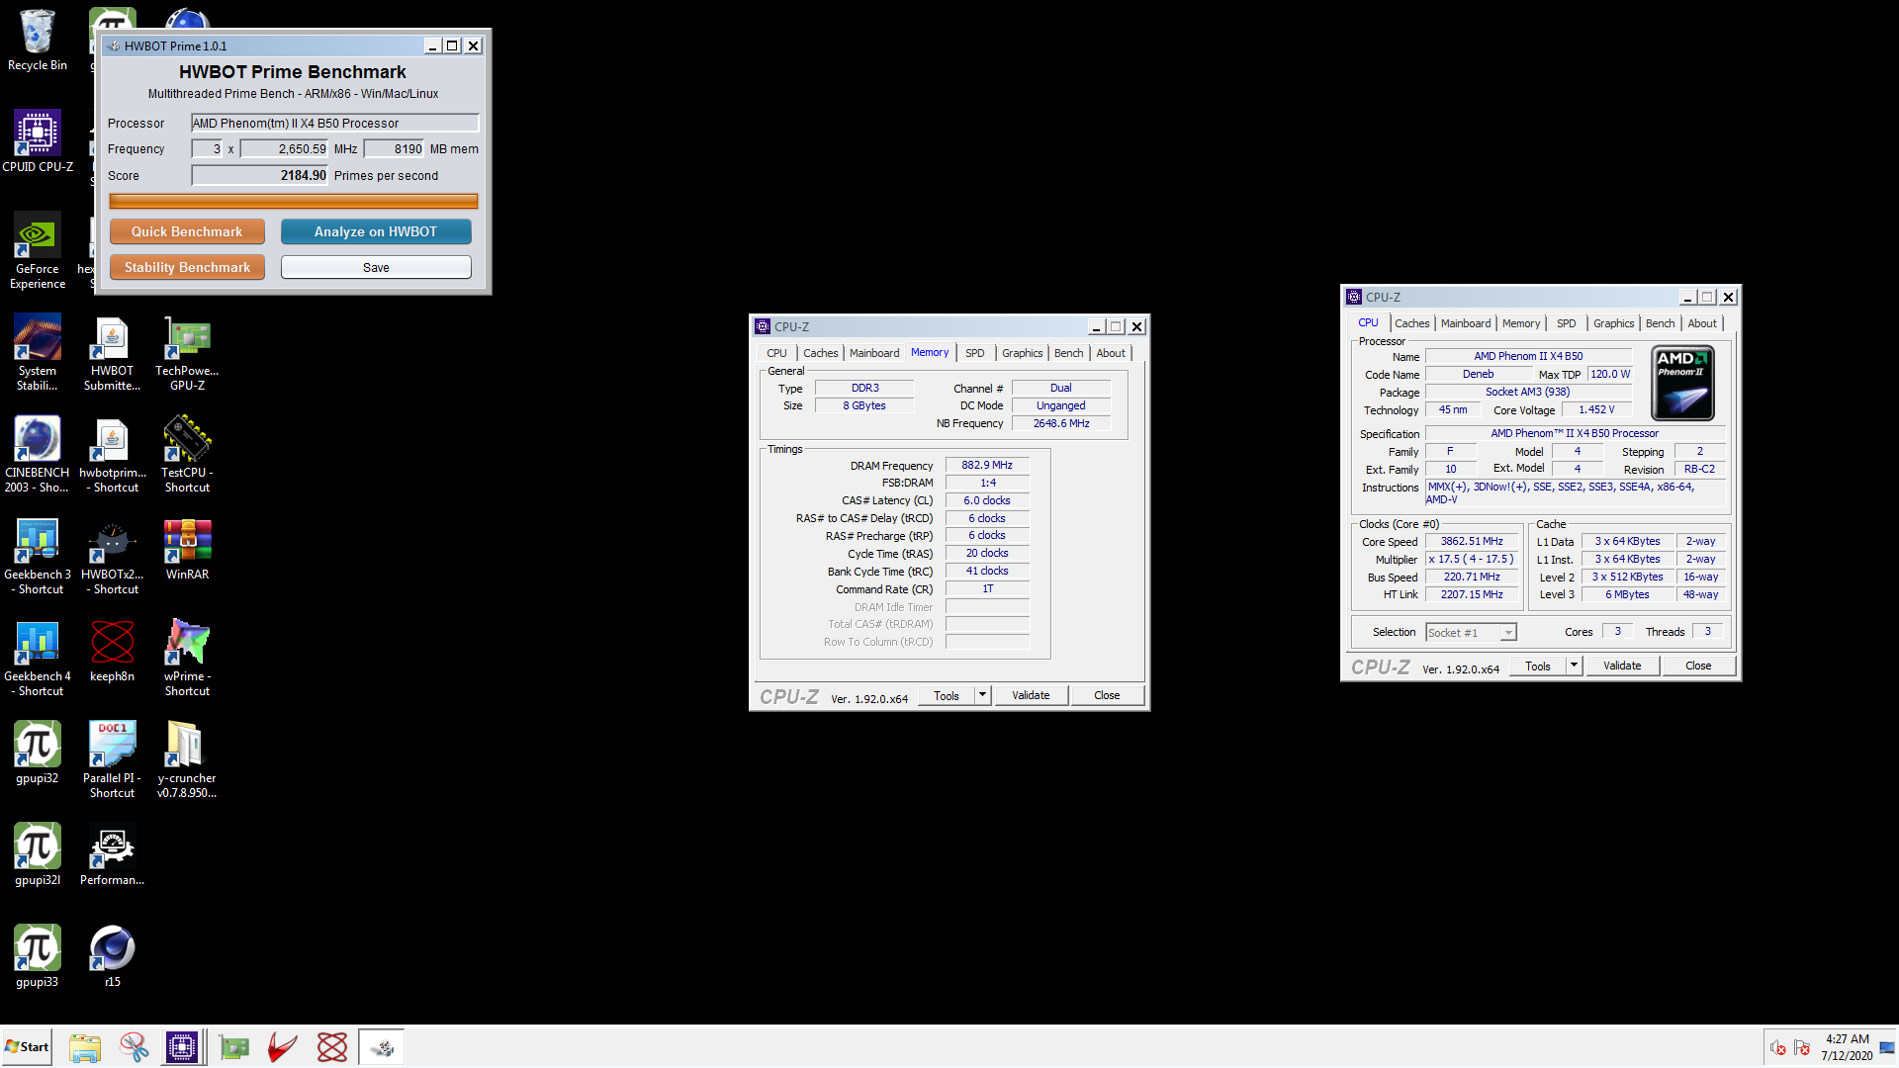
Task: Open hwbotprime shortcut icon
Action: coord(112,455)
